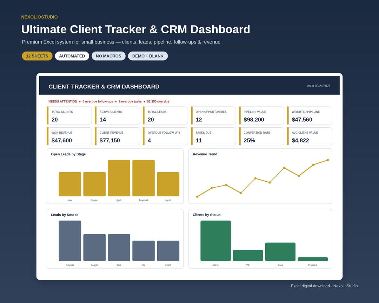
Task: Click the Client Revenue $77,150 card
Action: tap(118, 136)
